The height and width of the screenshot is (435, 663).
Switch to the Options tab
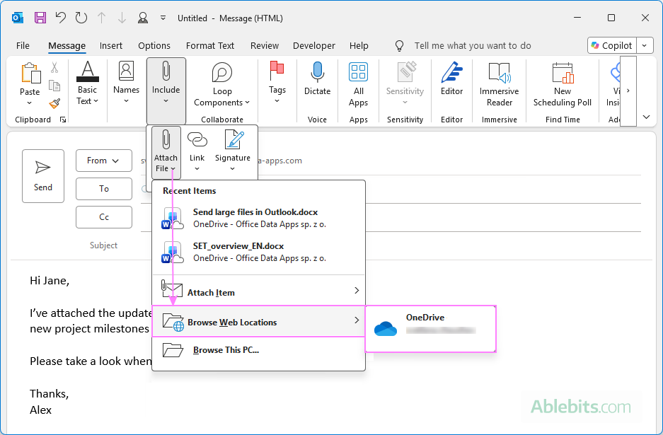pos(154,46)
